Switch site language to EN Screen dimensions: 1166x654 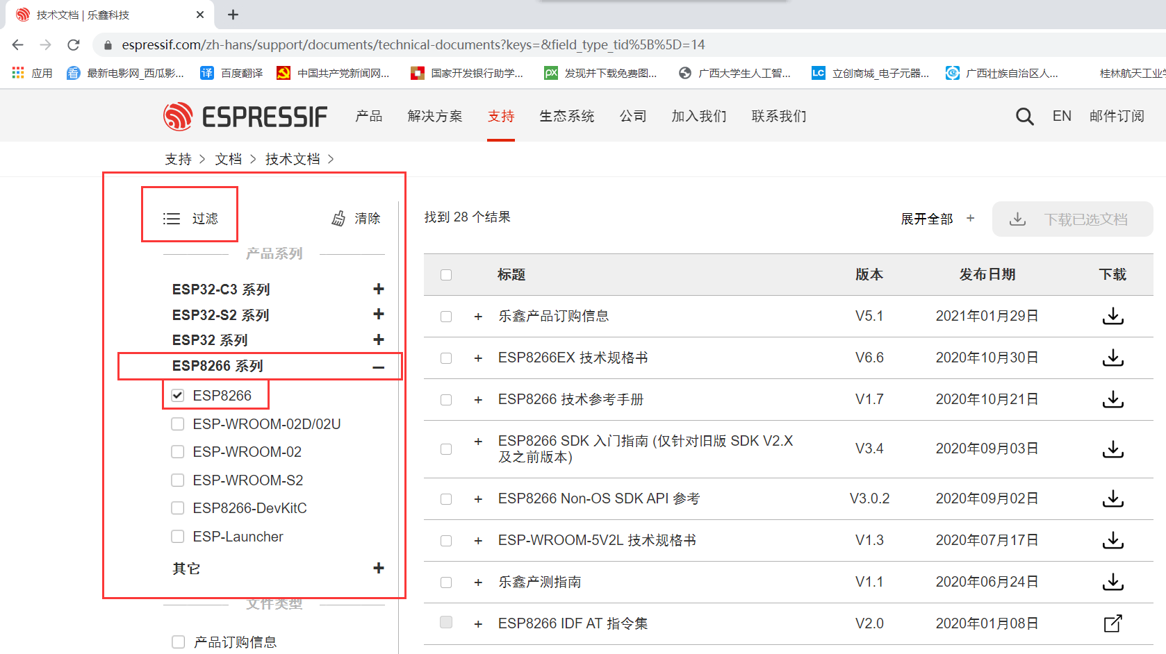coord(1062,116)
